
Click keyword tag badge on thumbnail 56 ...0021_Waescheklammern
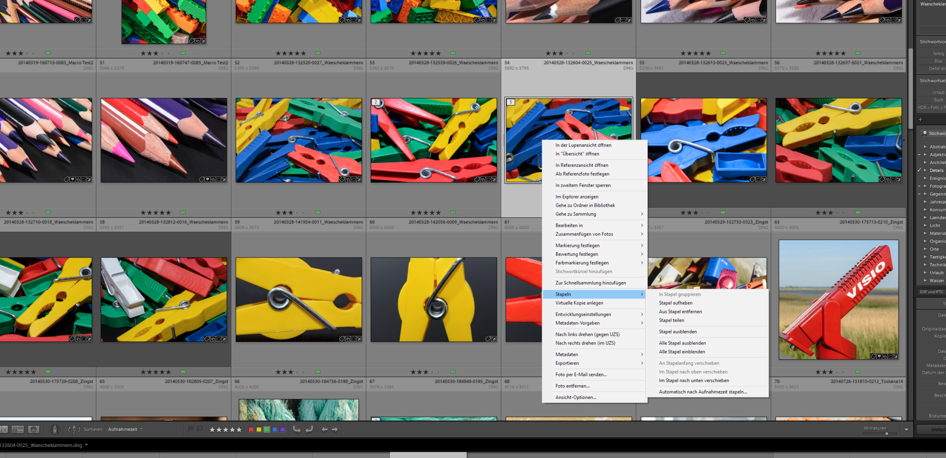882,179
